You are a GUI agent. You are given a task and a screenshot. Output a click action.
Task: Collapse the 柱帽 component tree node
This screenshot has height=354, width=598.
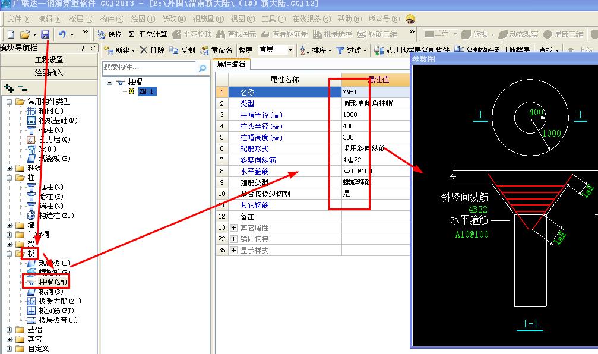tap(110, 82)
